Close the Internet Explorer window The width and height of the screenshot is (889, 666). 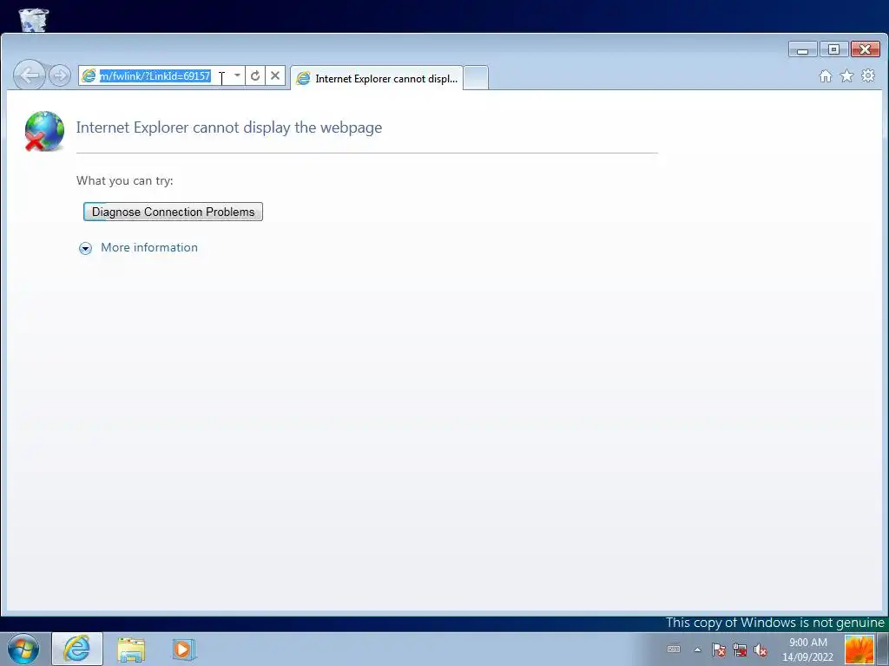click(866, 49)
